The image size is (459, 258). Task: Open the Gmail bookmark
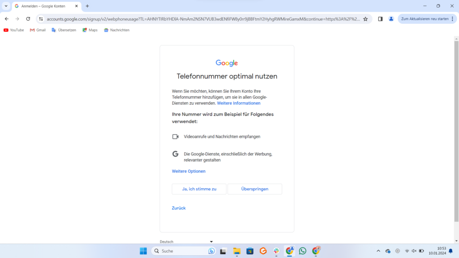[x=38, y=30]
